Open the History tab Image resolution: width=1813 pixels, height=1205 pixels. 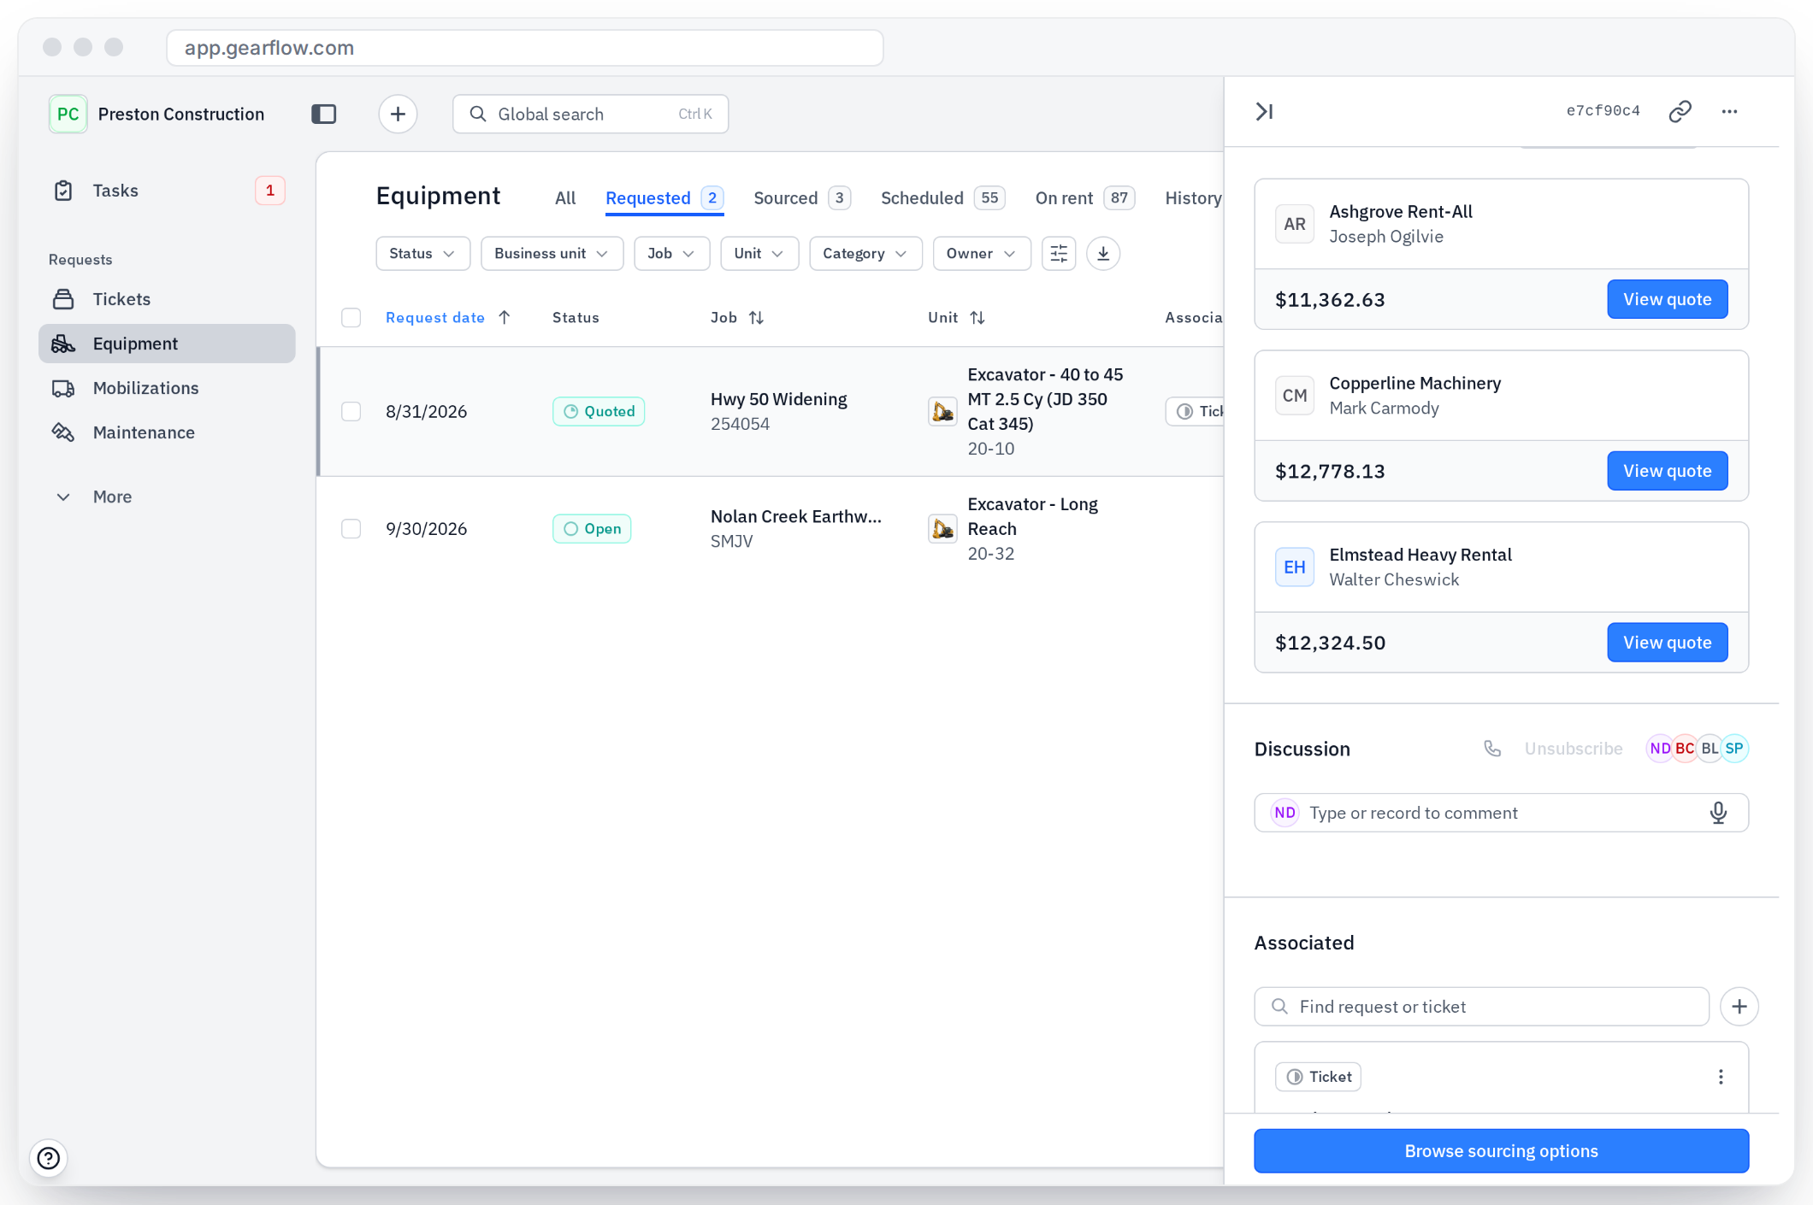pyautogui.click(x=1193, y=198)
